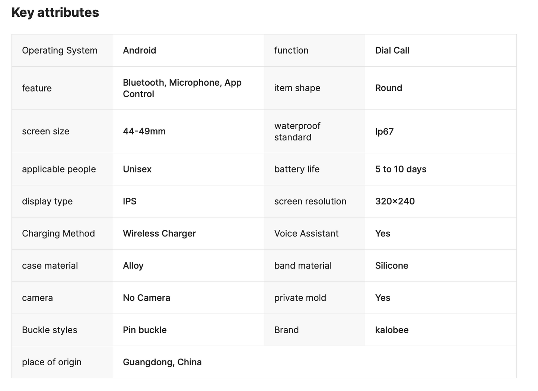Click the Silicone band material value

[391, 266]
